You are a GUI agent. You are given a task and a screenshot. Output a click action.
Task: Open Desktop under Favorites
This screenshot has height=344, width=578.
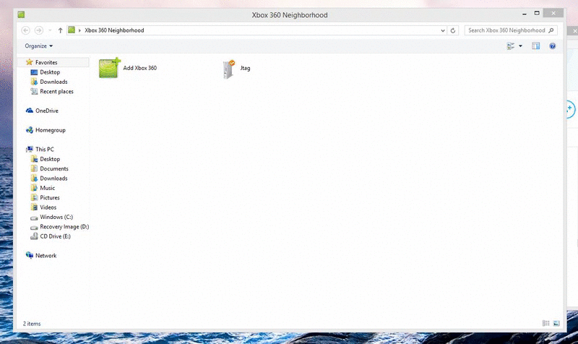pyautogui.click(x=50, y=72)
